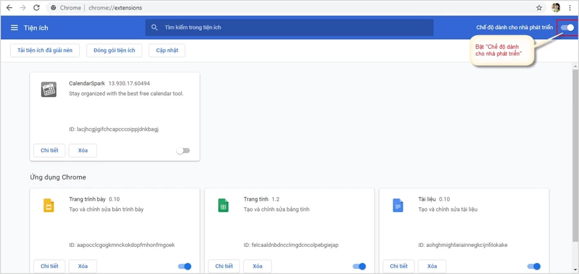Screen dimensions: 579x274
Task: Click the CalendarSpark ID text
Action: 114,129
